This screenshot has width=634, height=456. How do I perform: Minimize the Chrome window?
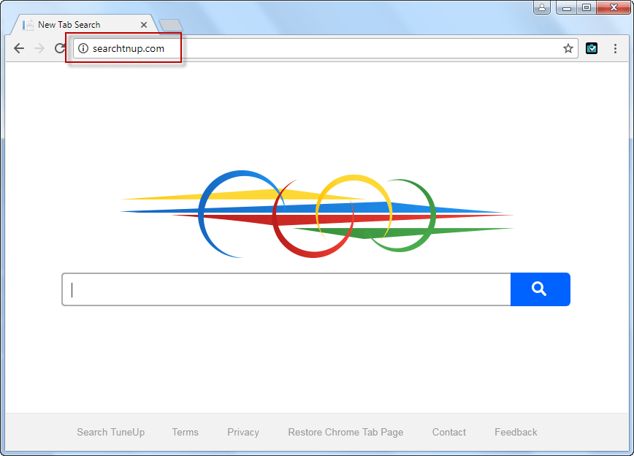pos(567,8)
